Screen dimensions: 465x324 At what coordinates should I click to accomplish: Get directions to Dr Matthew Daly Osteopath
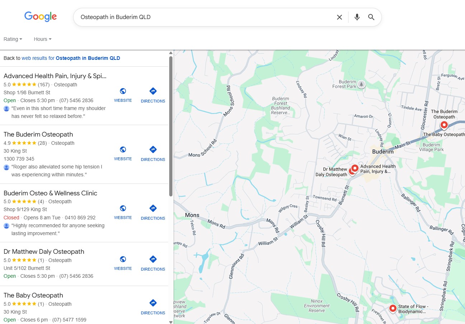pos(153,263)
